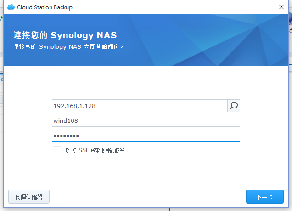Focus the address field containing 192.168.1.128
This screenshot has height=211, width=292.
coord(140,106)
